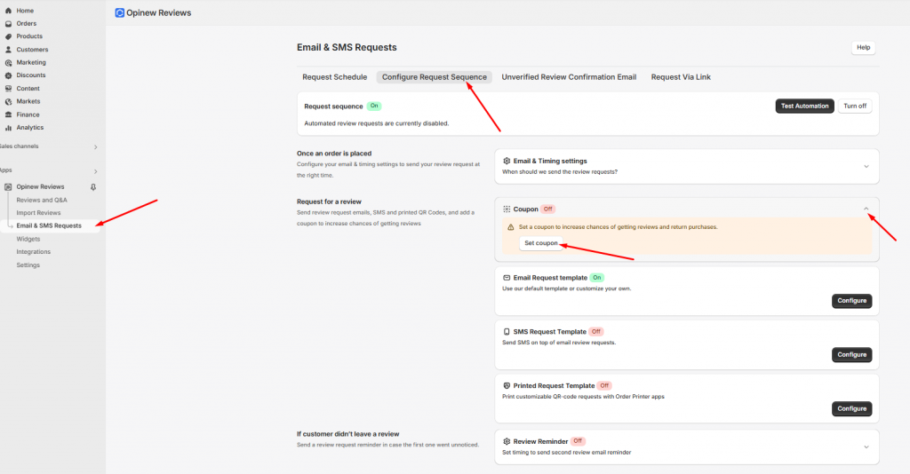Image resolution: width=910 pixels, height=474 pixels.
Task: Open the Request Schedule tab
Action: [335, 77]
